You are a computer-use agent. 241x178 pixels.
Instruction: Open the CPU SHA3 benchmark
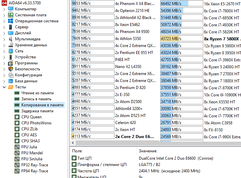pos(30,141)
